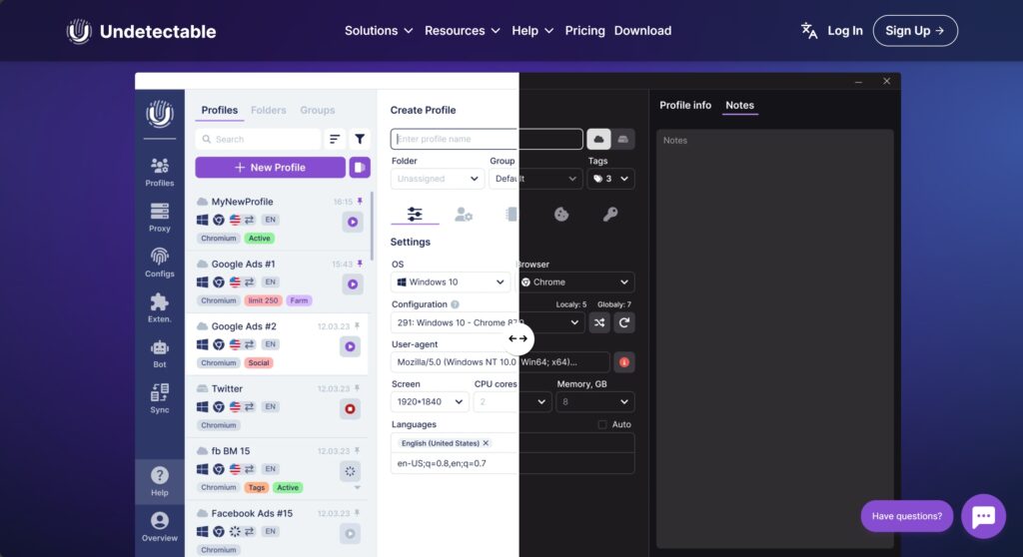Switch to the Profile info tab

click(685, 105)
